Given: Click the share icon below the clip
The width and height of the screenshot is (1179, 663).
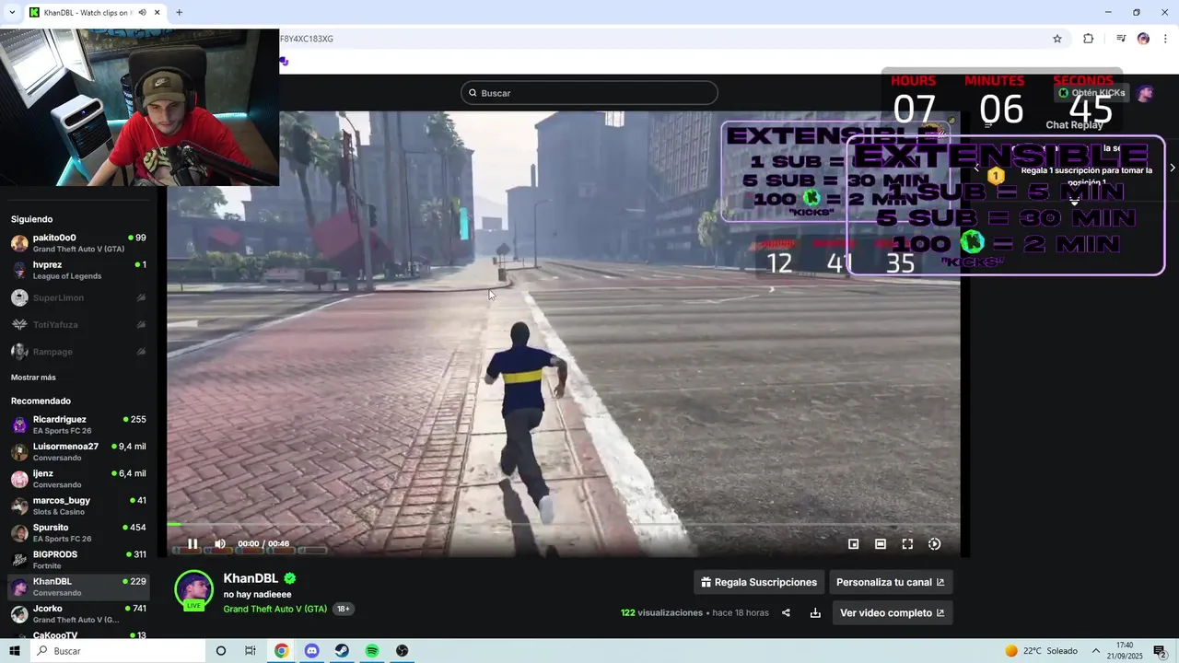Looking at the screenshot, I should click(x=786, y=613).
